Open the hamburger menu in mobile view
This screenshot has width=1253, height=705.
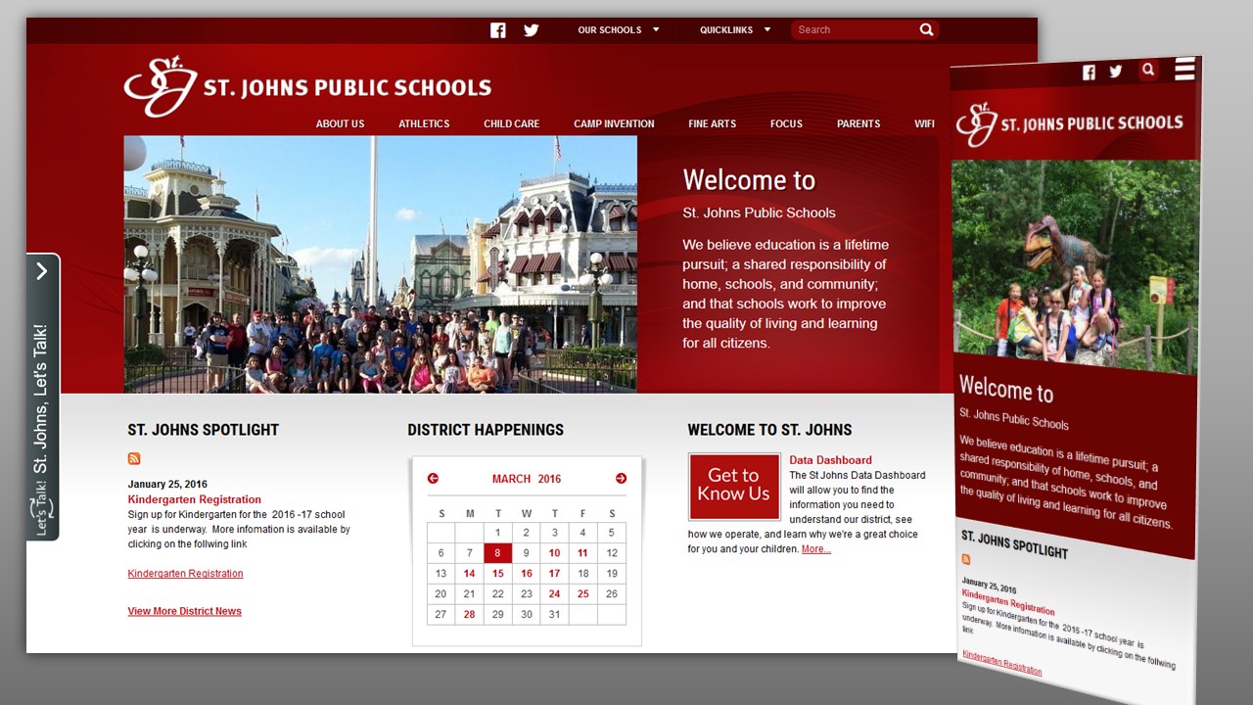[1184, 70]
